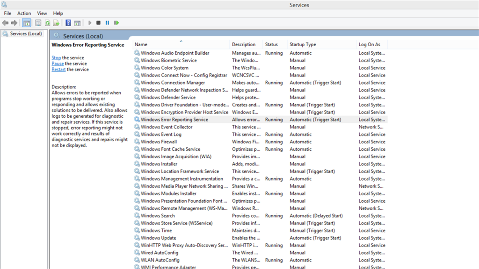Click the gear icon beside Wired AutoConfig
Image resolution: width=479 pixels, height=269 pixels.
tap(137, 253)
